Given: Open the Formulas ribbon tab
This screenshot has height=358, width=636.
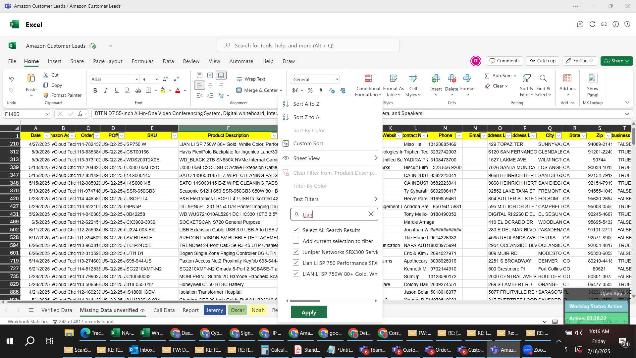Looking at the screenshot, I should [142, 61].
